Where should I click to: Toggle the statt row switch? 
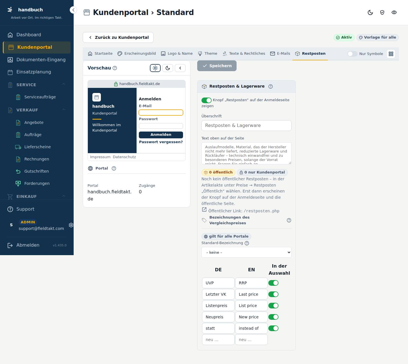(273, 328)
